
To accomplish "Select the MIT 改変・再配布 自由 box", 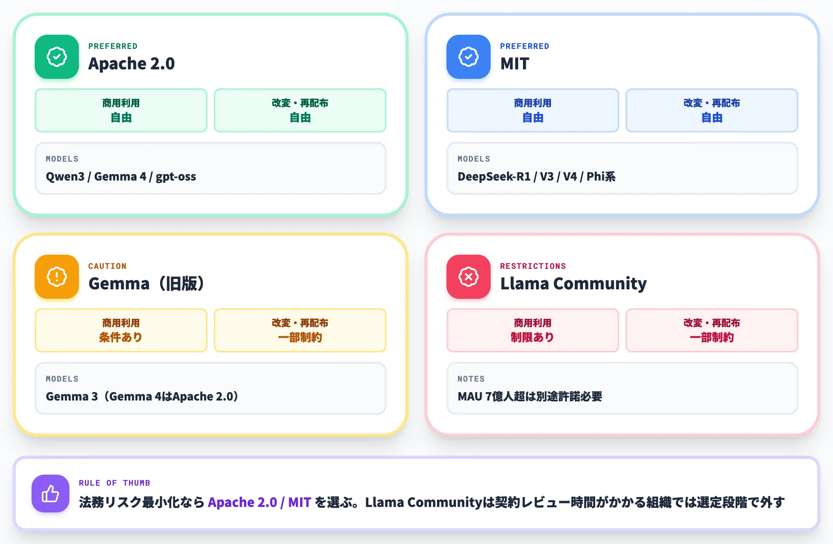I will click(x=712, y=110).
